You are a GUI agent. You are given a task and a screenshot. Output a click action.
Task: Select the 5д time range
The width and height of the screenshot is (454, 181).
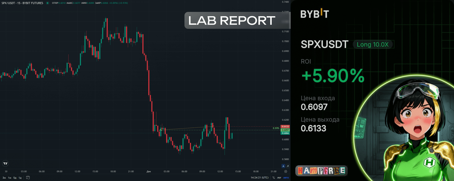[15, 177]
